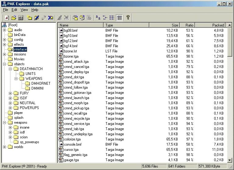The height and width of the screenshot is (170, 234).
Task: Open the File menu
Action: tap(5, 10)
